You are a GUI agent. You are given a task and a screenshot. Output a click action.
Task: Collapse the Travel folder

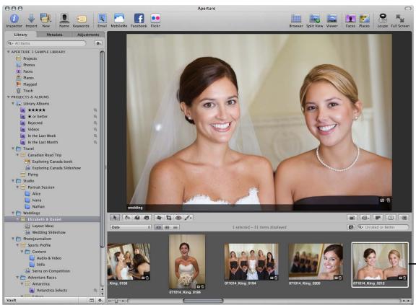(13, 149)
